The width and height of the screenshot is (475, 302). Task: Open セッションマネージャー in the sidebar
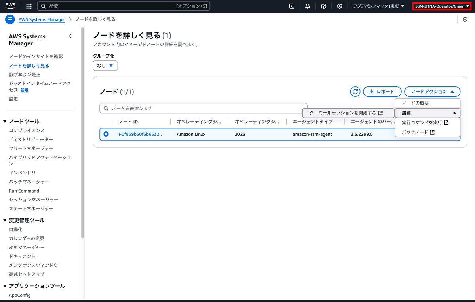(x=34, y=200)
